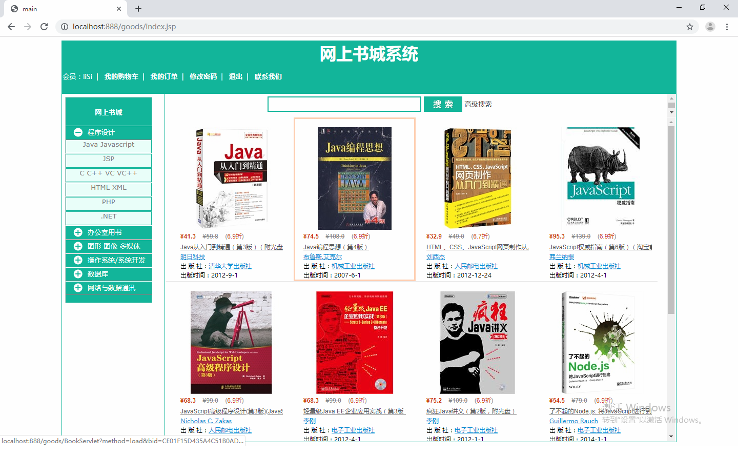Screen dimensions: 738x456
Task: Open 我的购物车 in the navigation
Action: [x=121, y=76]
